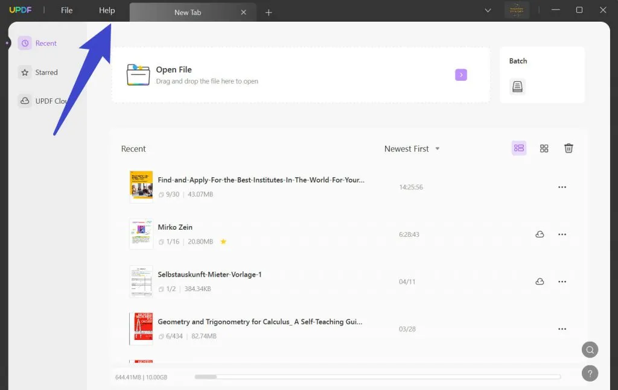Open the Starred section

38,72
